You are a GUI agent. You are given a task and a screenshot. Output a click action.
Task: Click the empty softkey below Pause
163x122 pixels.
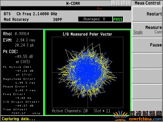(147, 60)
